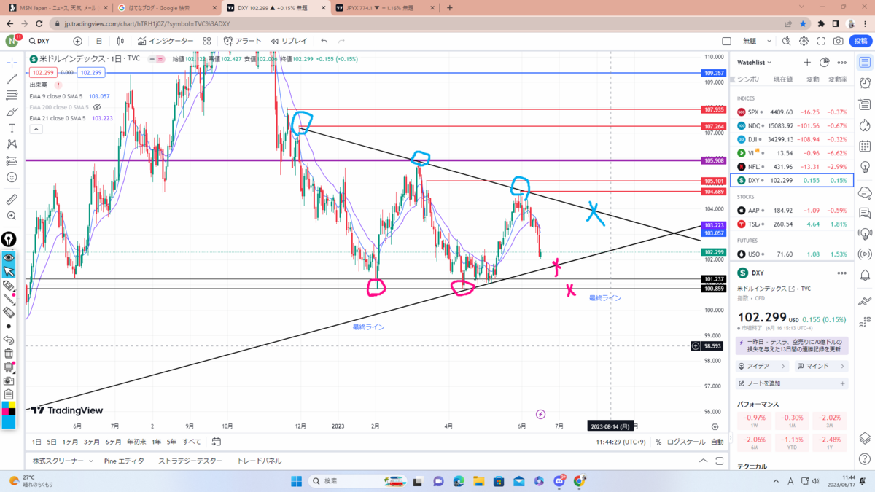Screen dimensions: 875x492
Task: Collapse the indicator legend arrow
Action: 35,129
